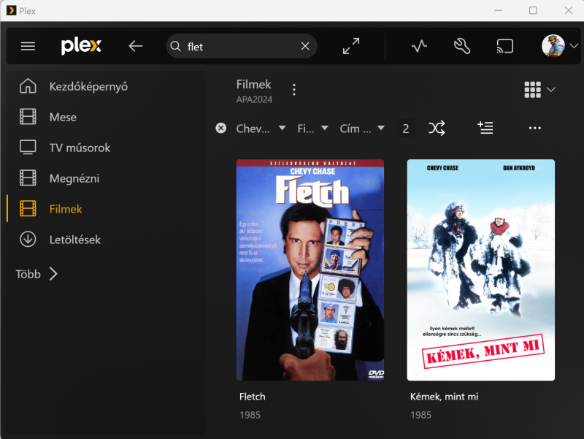Open the Fi... type dropdown

tap(313, 129)
